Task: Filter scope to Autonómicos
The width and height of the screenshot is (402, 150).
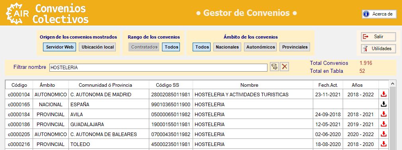Action: [260, 47]
